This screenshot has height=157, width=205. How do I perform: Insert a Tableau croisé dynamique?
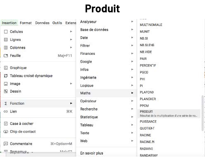click(38, 76)
